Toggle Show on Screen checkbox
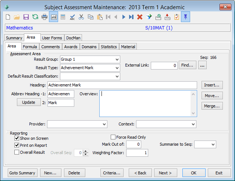 tap(17, 138)
